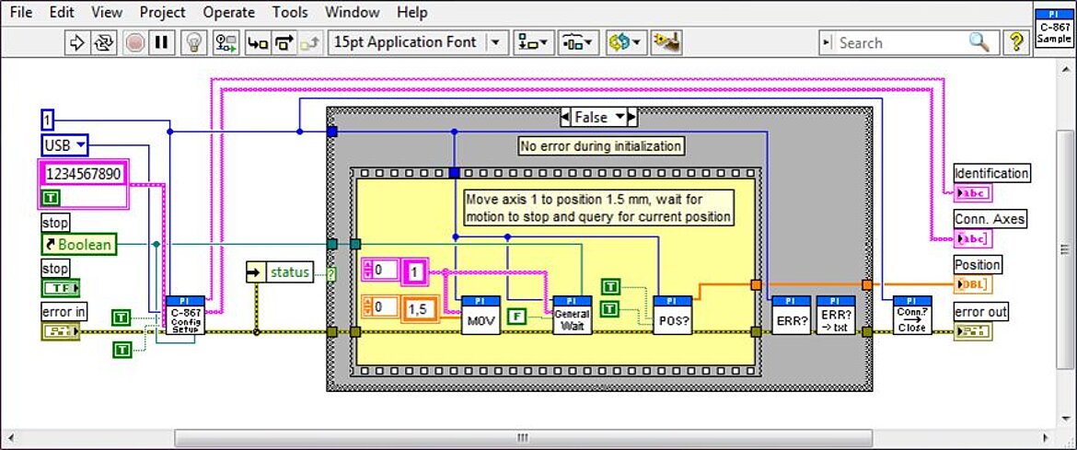Toggle True constant below 1234567890 string
The height and width of the screenshot is (450, 1077).
(x=52, y=198)
